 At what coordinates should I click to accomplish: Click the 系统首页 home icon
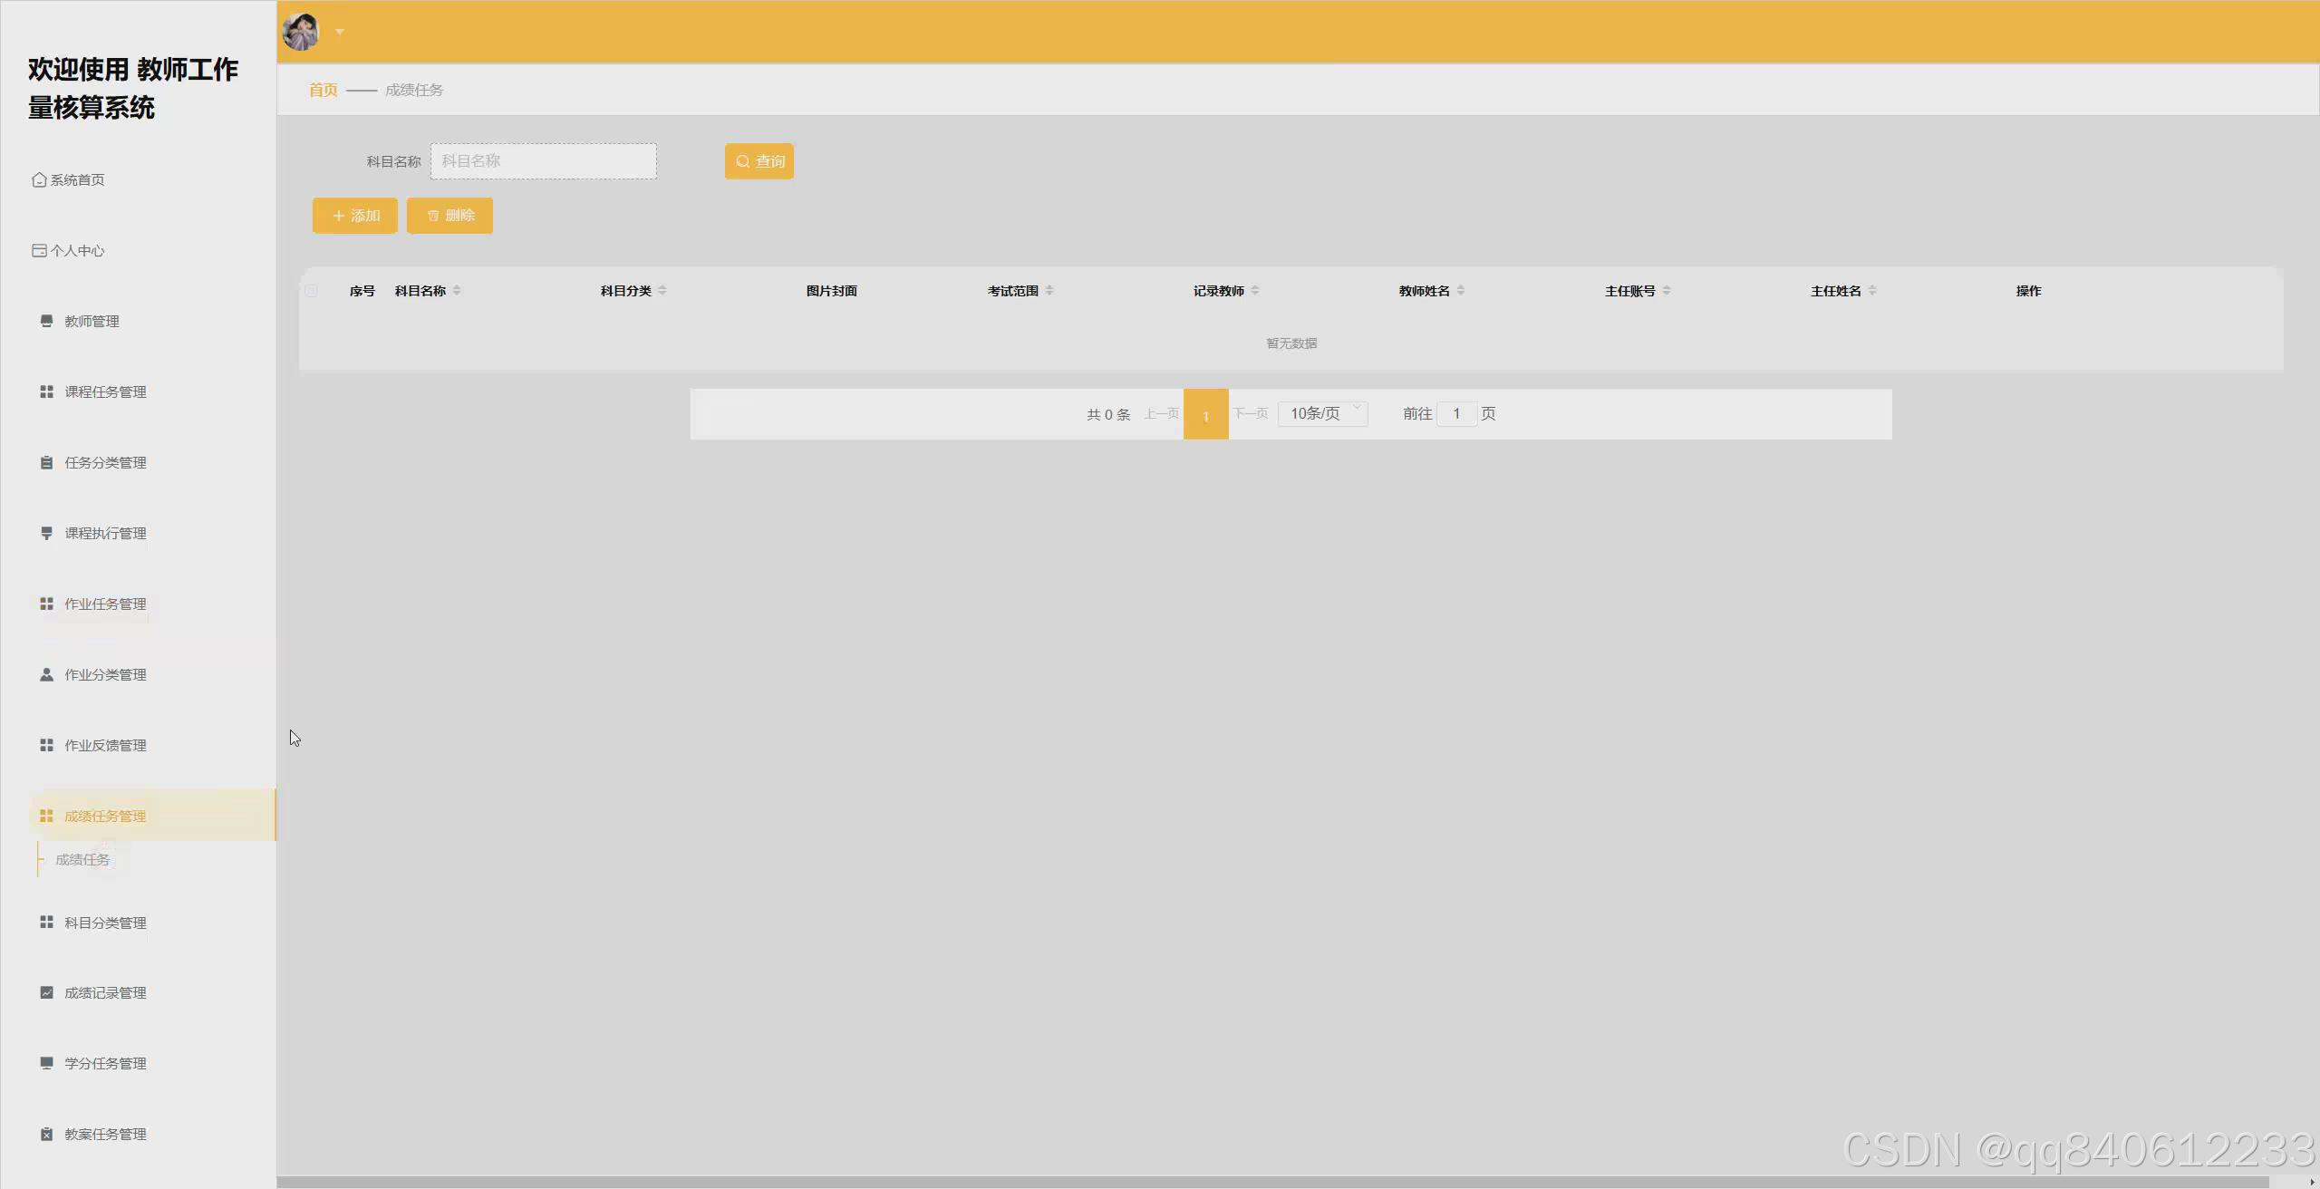click(39, 179)
